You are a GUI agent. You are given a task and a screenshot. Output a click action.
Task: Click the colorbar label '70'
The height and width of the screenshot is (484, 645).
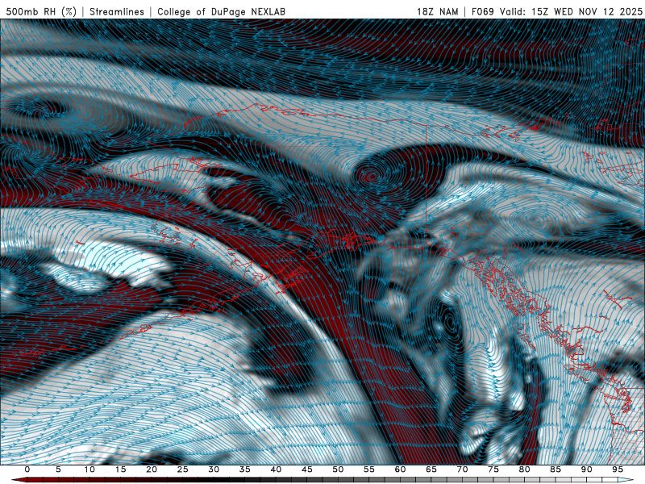tap(462, 469)
